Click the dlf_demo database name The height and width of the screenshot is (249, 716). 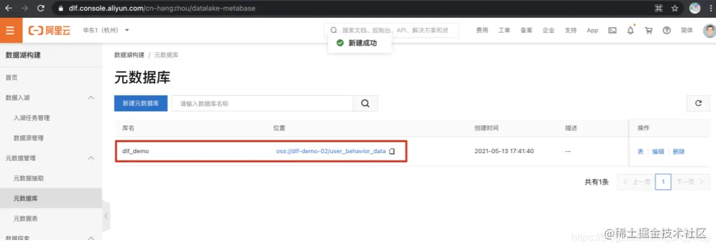coord(136,151)
